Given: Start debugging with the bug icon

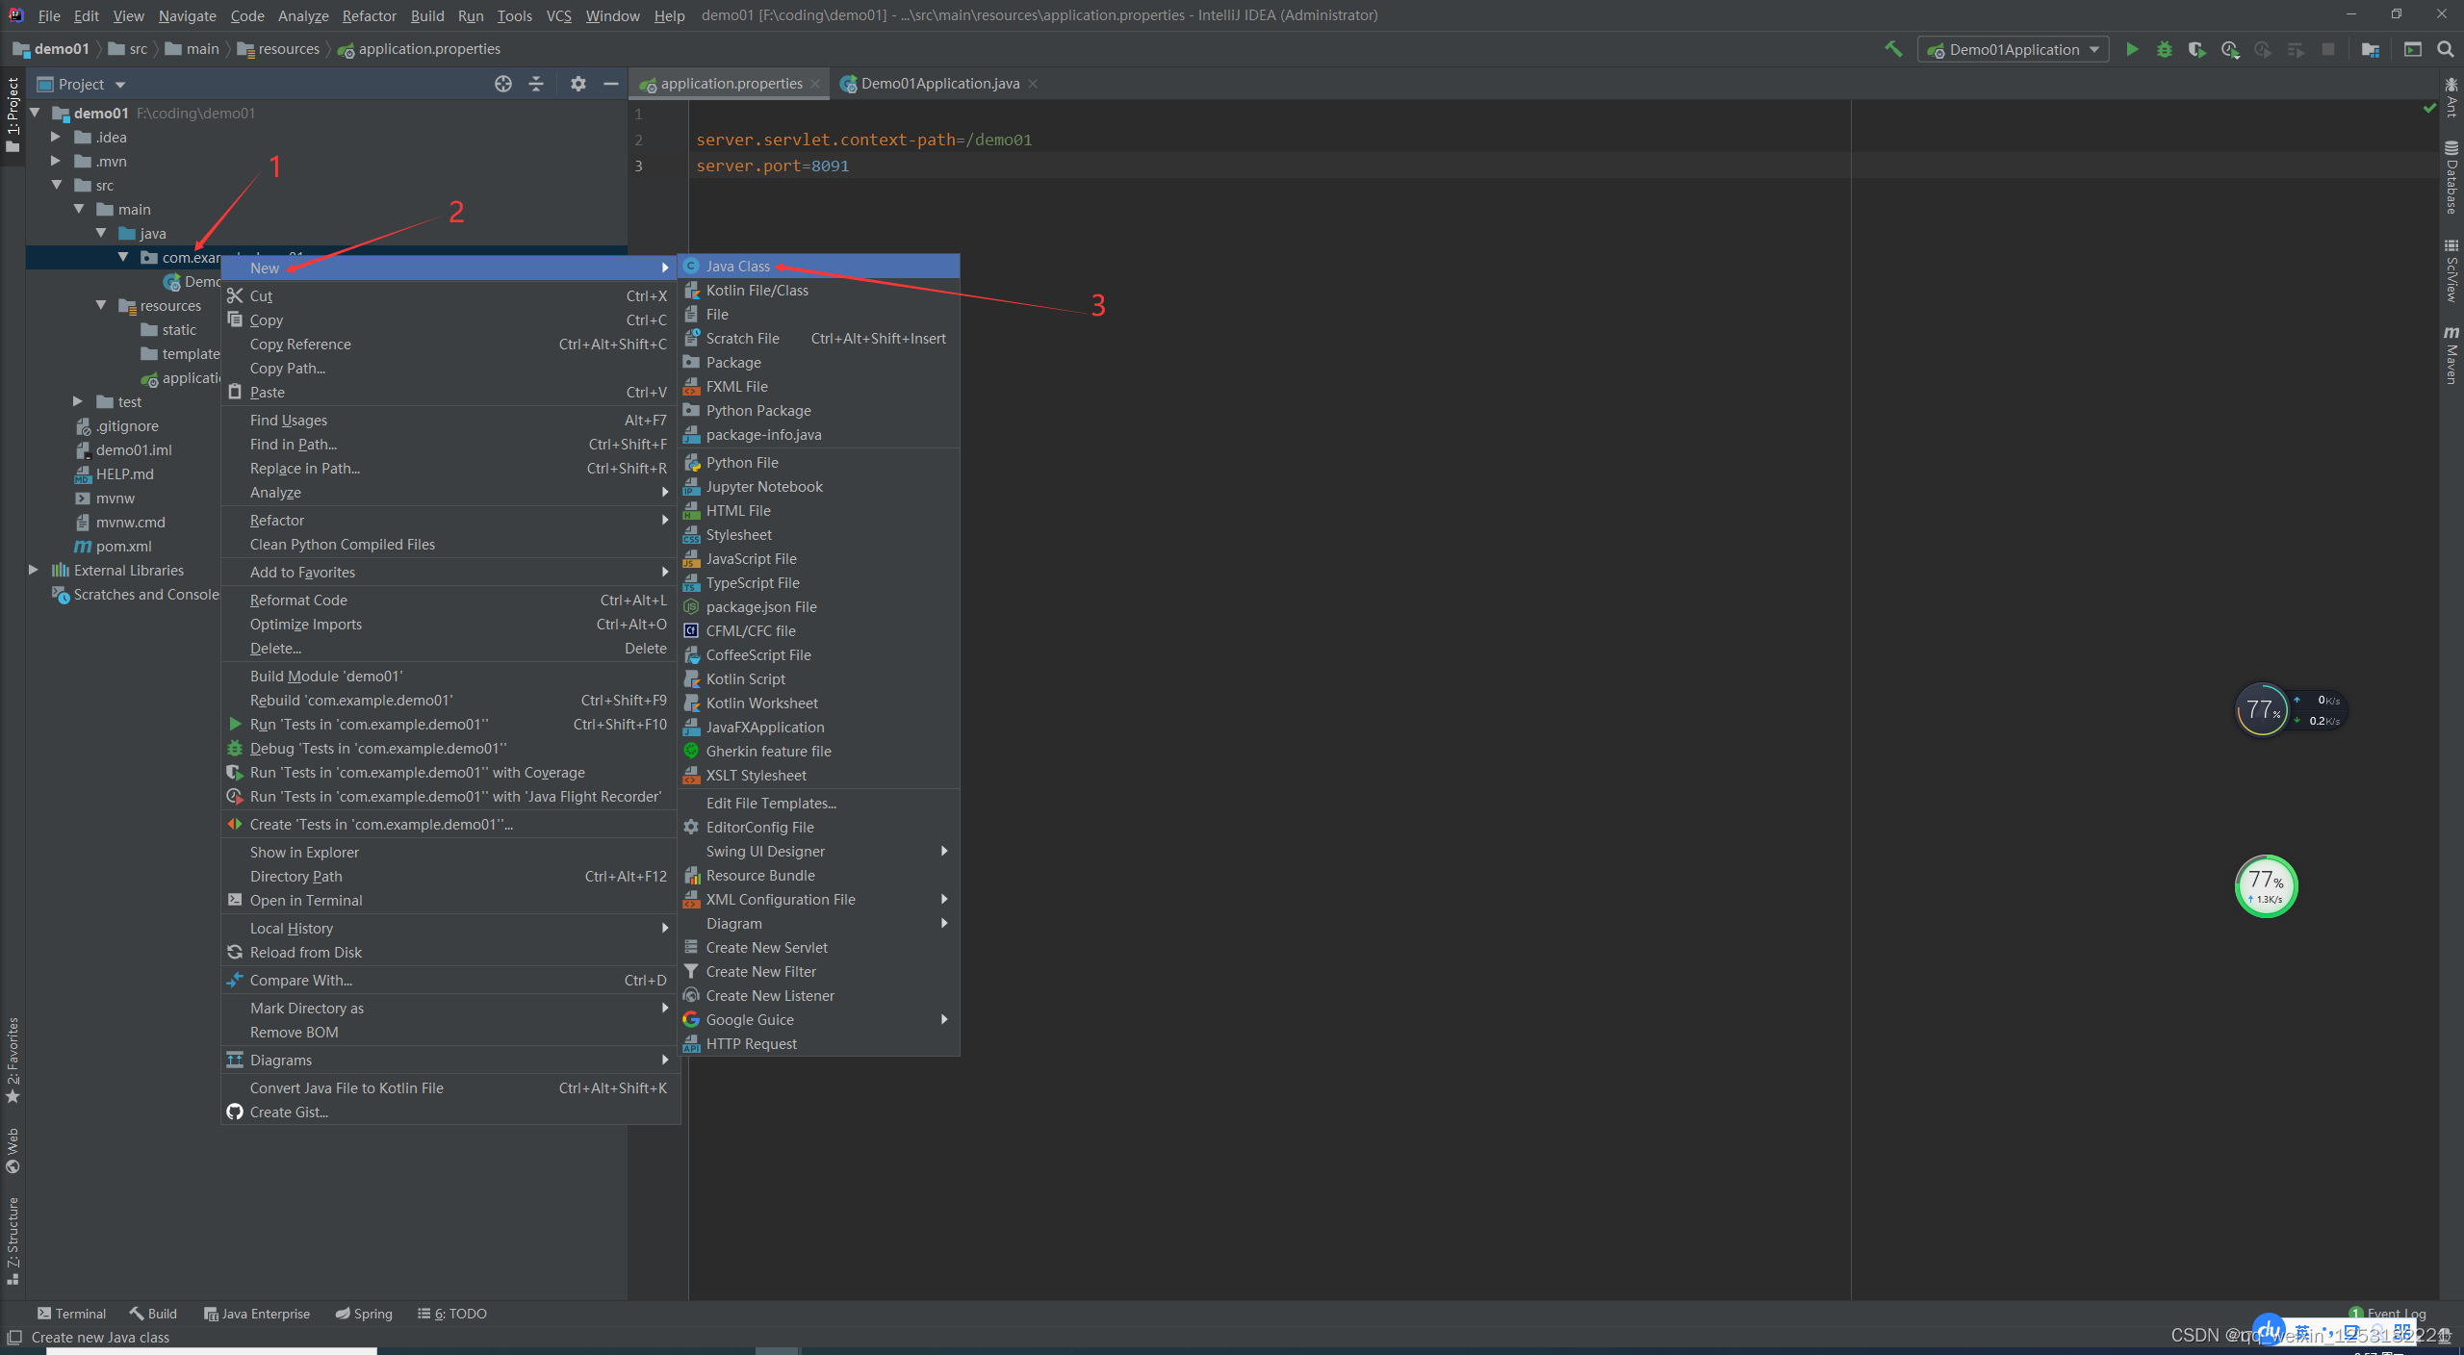Looking at the screenshot, I should point(2165,49).
